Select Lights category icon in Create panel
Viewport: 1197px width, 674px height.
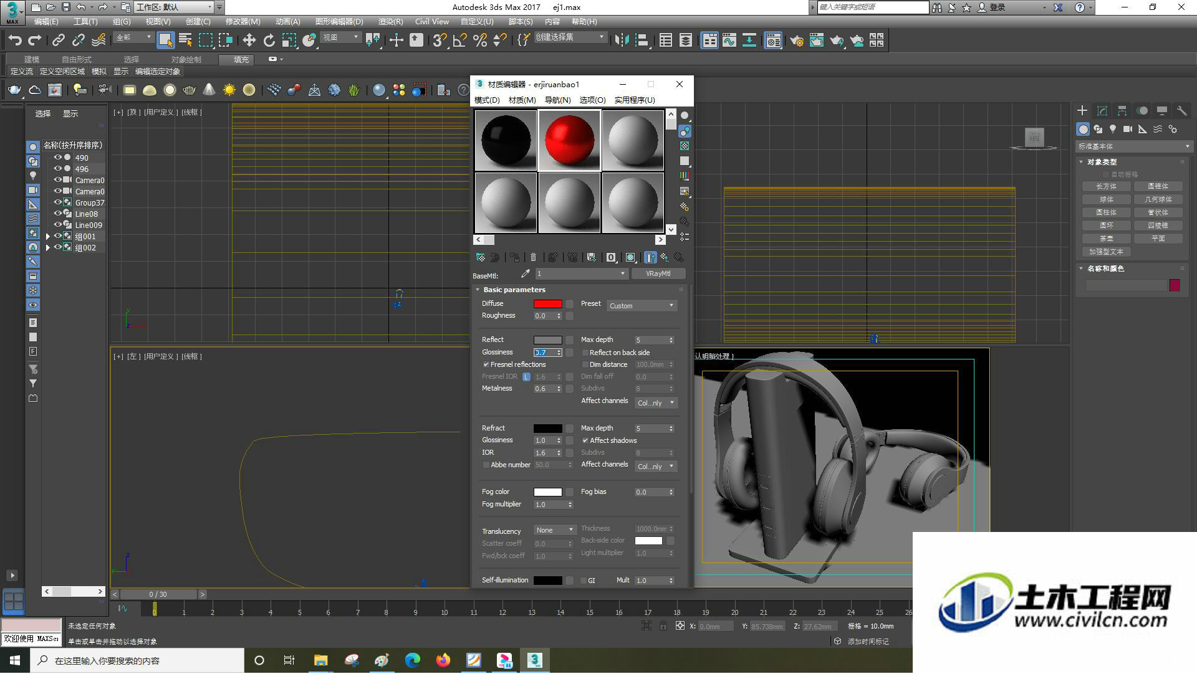point(1113,129)
